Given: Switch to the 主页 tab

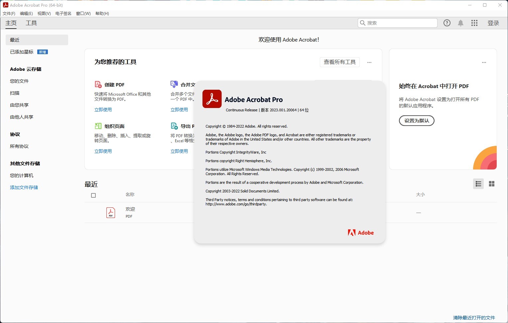Looking at the screenshot, I should [x=11, y=23].
